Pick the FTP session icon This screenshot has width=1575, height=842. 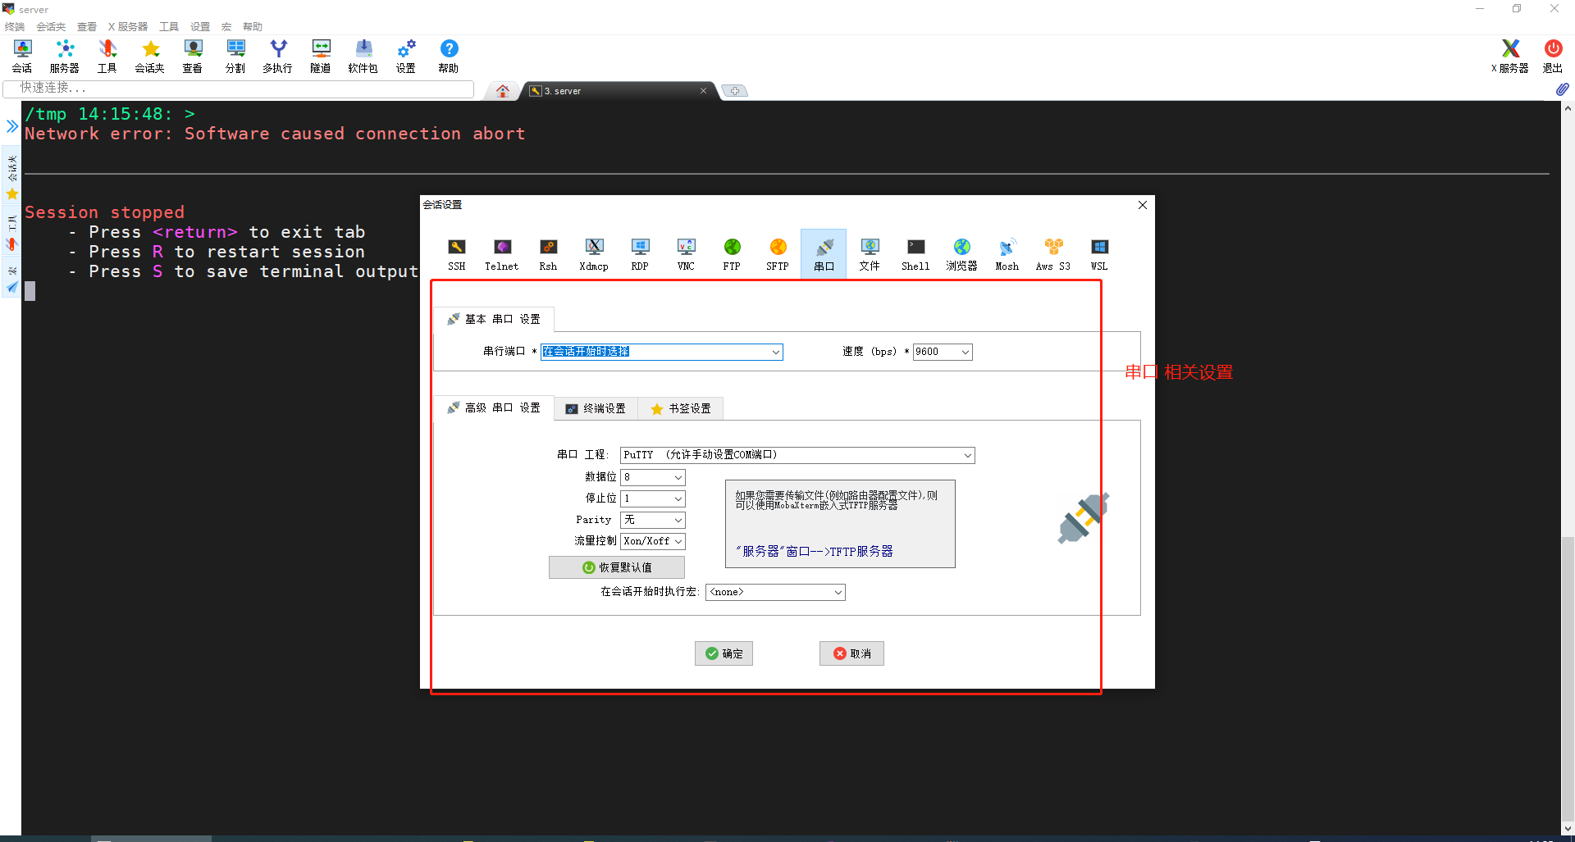[x=732, y=254]
